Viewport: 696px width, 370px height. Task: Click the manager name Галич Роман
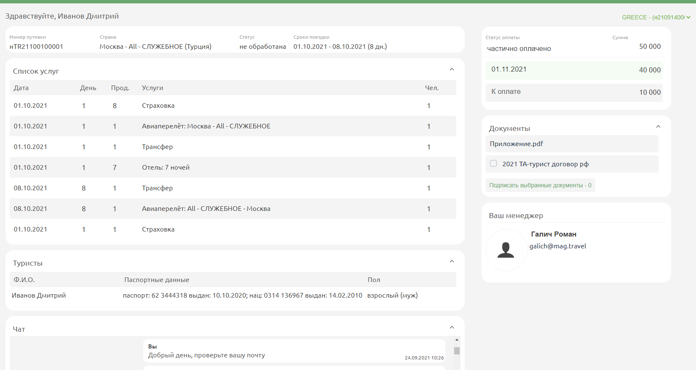(554, 234)
